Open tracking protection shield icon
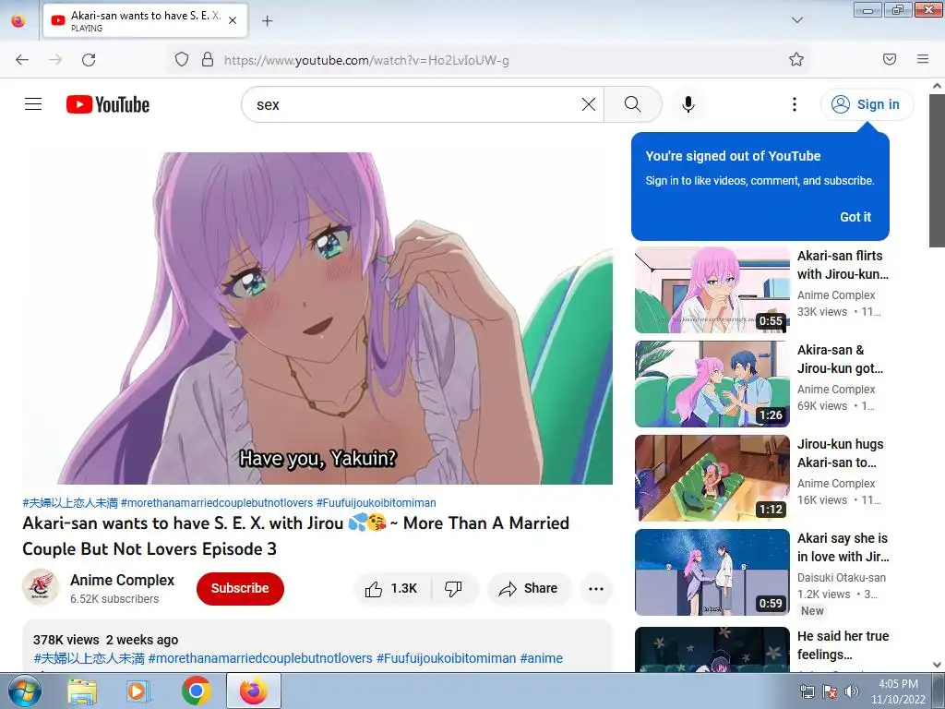The height and width of the screenshot is (709, 945). (x=182, y=59)
